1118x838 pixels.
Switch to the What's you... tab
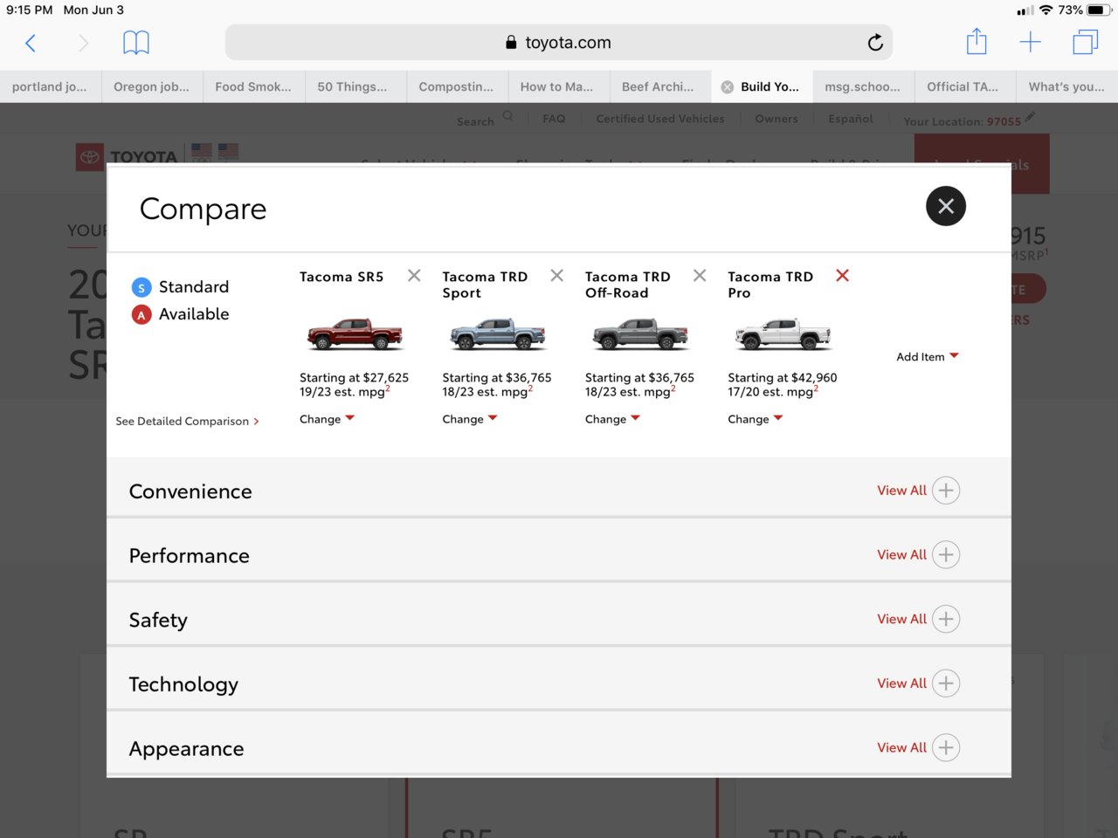1066,86
